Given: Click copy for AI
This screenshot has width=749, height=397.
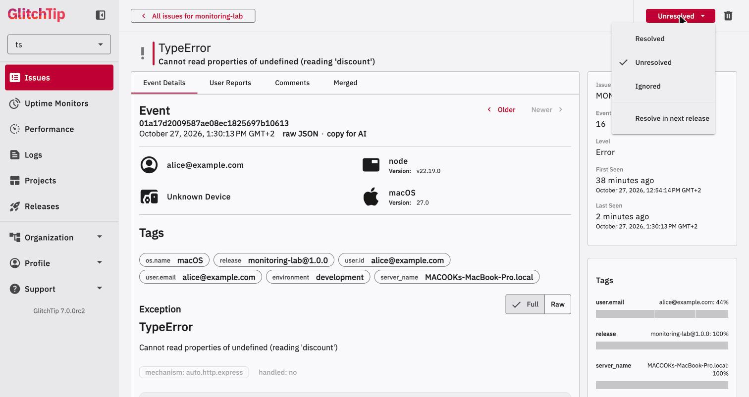Looking at the screenshot, I should pyautogui.click(x=347, y=134).
